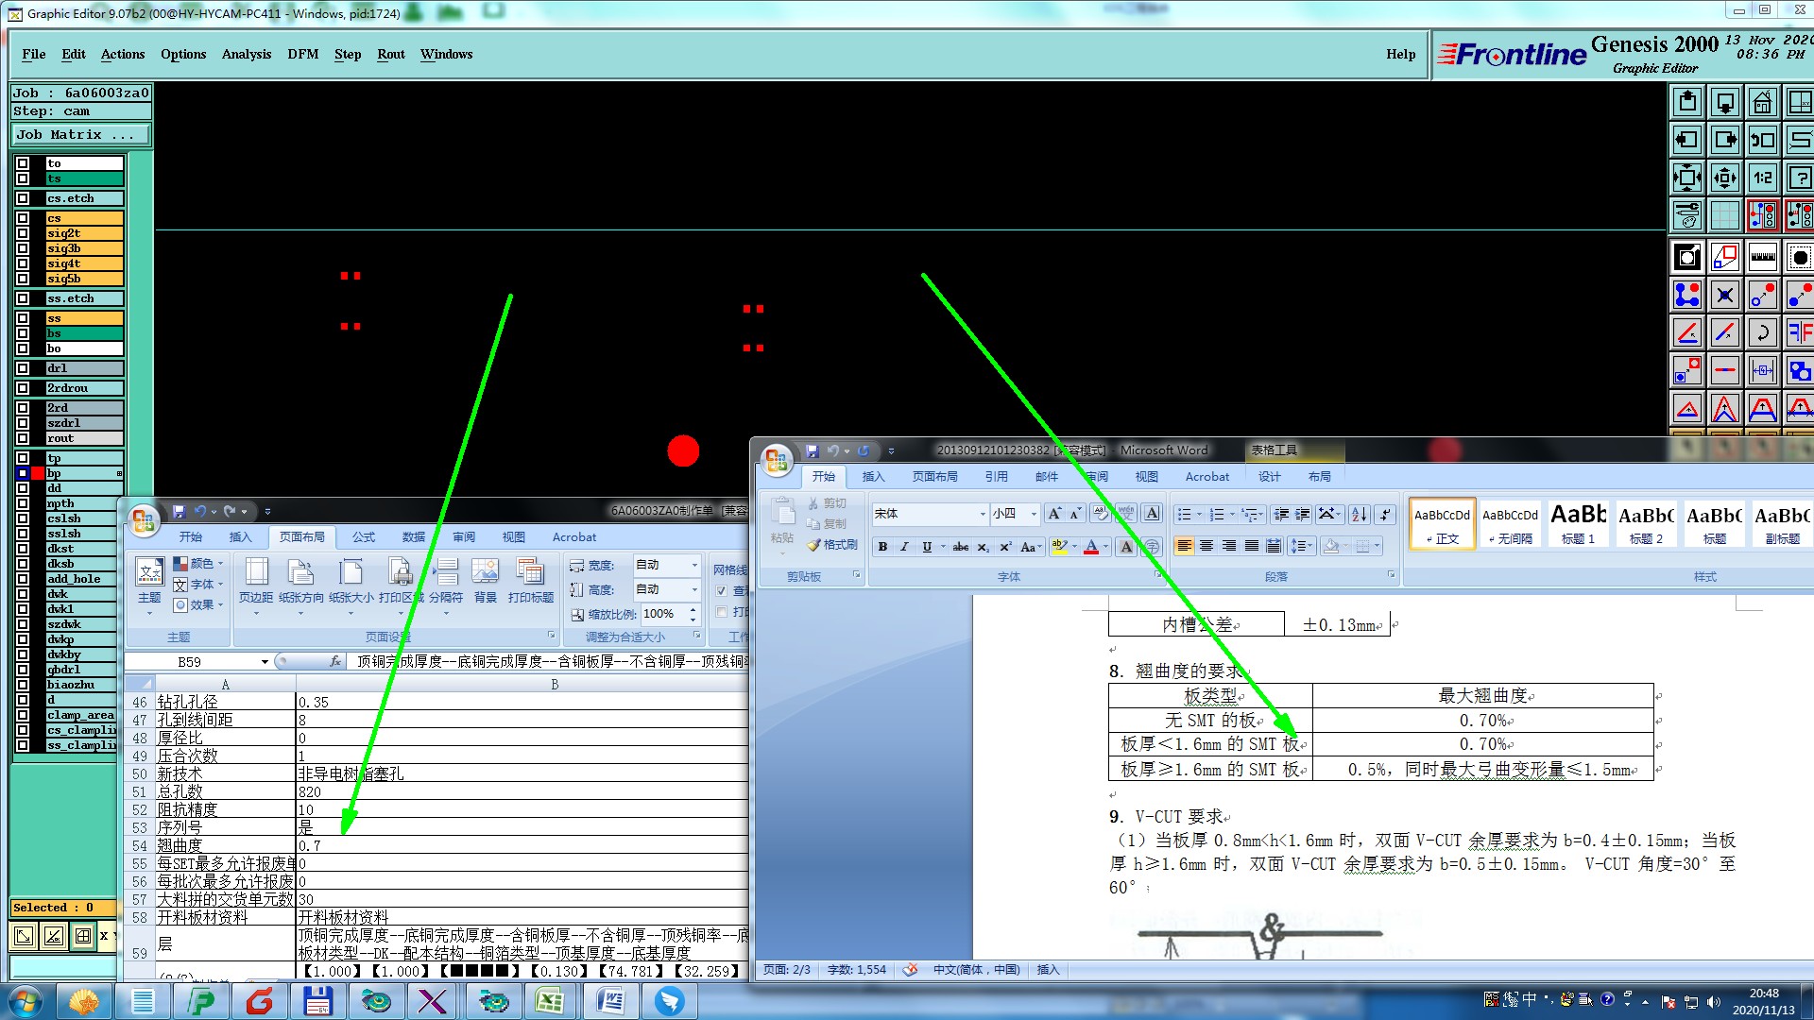Click the home view icon
The height and width of the screenshot is (1020, 1814).
tap(1762, 102)
